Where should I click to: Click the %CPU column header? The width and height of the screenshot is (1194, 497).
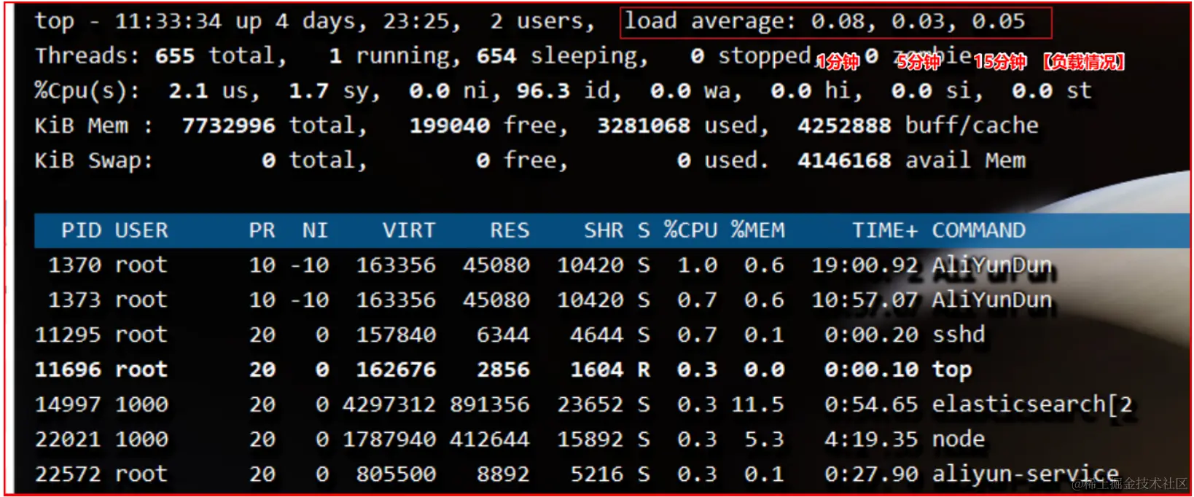pyautogui.click(x=690, y=231)
